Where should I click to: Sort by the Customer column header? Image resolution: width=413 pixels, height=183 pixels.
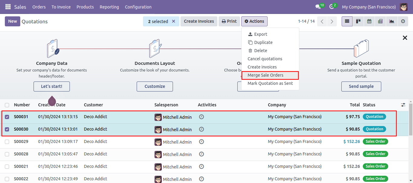coord(93,105)
